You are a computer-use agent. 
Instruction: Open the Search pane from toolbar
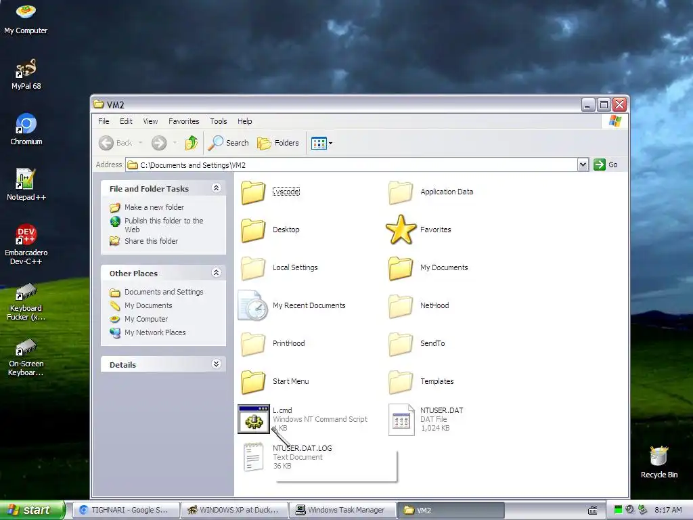point(229,143)
